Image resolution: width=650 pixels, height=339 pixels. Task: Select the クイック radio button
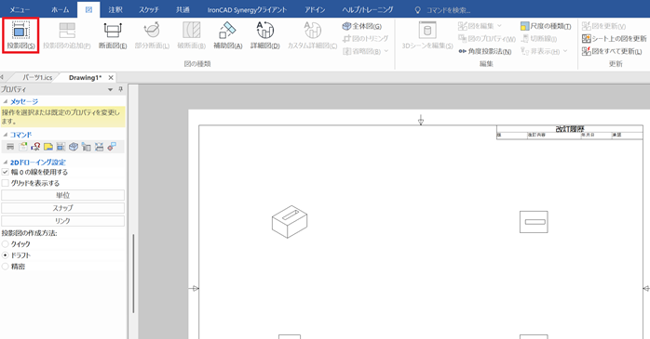pyautogui.click(x=5, y=244)
